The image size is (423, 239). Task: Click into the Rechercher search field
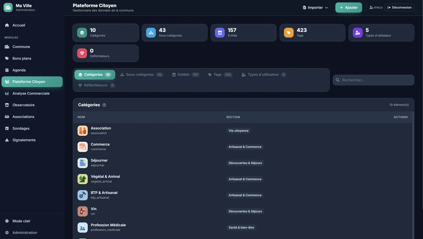tap(373, 80)
